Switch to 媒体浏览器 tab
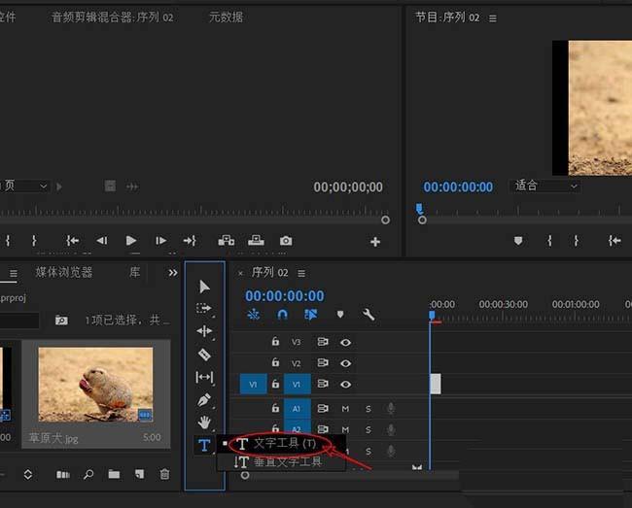 pyautogui.click(x=64, y=273)
